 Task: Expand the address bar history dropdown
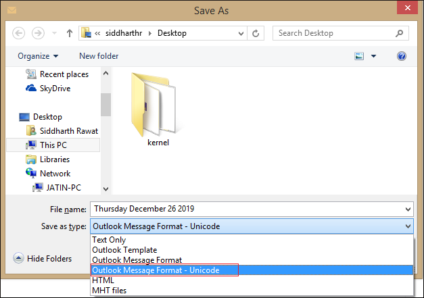pos(241,33)
